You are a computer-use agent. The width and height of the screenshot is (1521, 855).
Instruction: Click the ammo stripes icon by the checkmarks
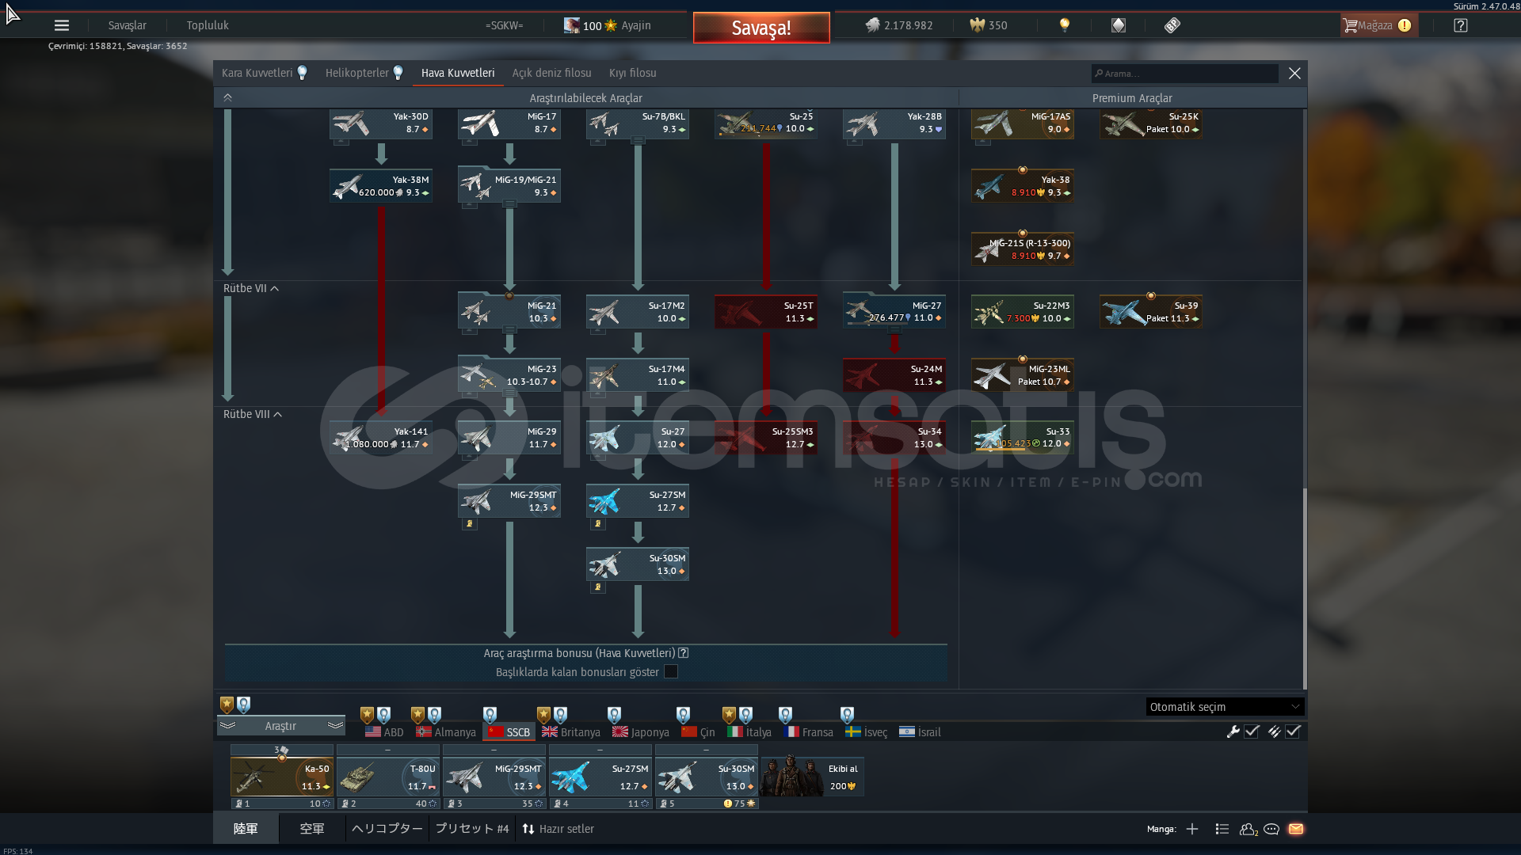tap(1274, 731)
